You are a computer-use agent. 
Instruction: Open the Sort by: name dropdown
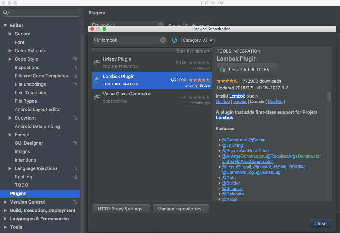[x=193, y=51]
